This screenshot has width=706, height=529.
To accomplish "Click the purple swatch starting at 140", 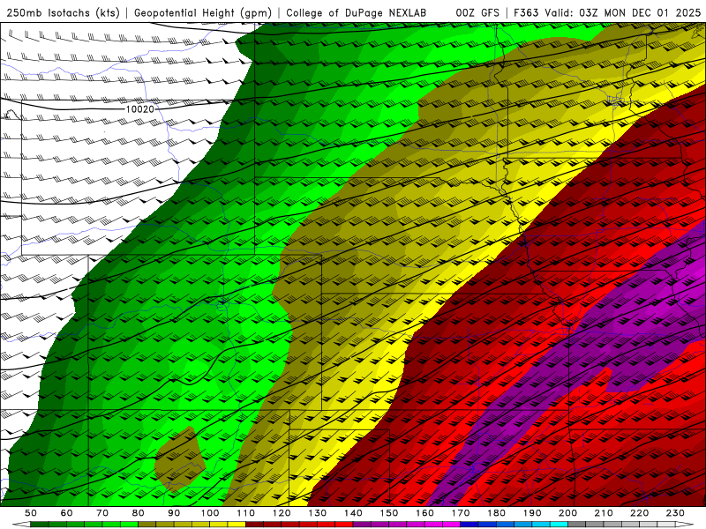I will point(362,524).
